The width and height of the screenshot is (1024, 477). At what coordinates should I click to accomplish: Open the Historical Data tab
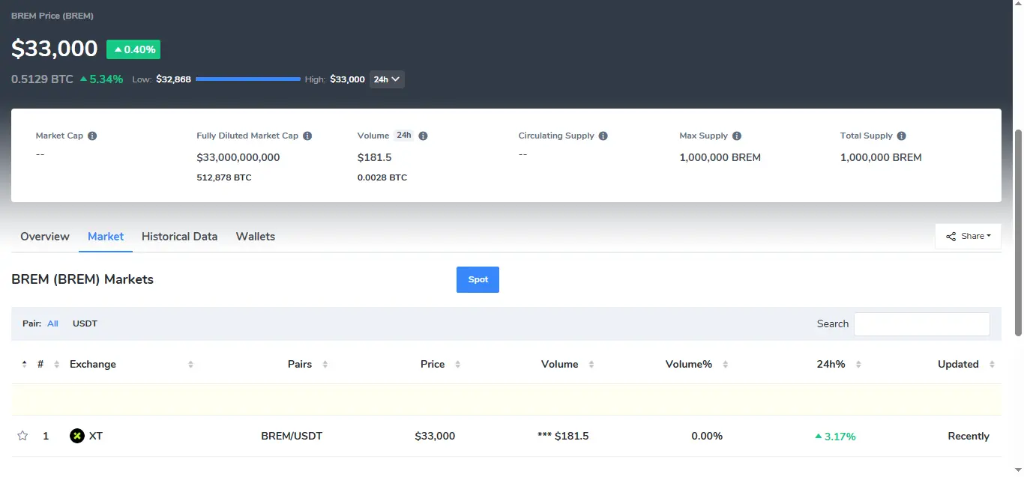coord(179,237)
